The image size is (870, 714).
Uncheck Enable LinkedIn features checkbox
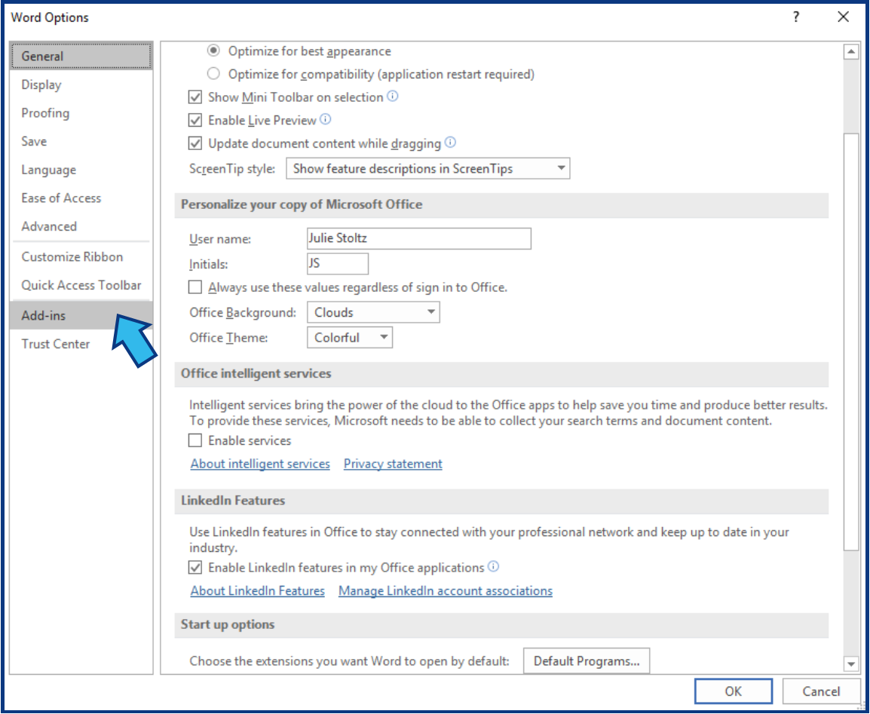(x=195, y=568)
